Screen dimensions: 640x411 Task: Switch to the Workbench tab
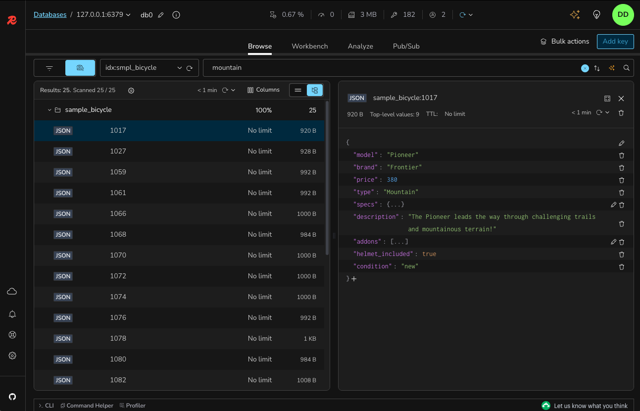309,46
